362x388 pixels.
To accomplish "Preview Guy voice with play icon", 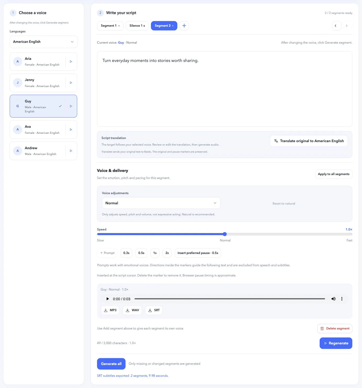I will click(71, 106).
